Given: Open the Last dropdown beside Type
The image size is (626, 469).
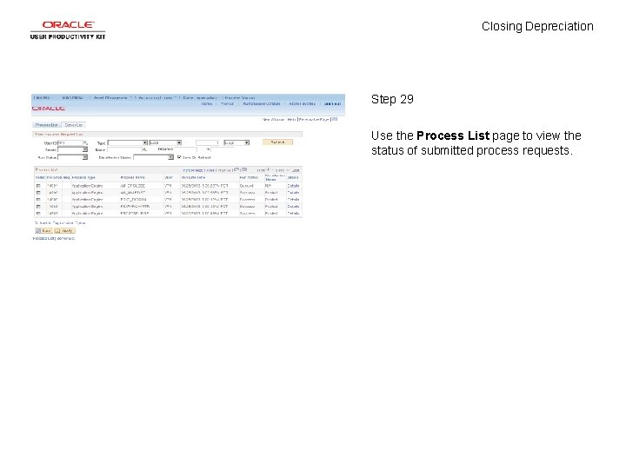Looking at the screenshot, I should 165,142.
